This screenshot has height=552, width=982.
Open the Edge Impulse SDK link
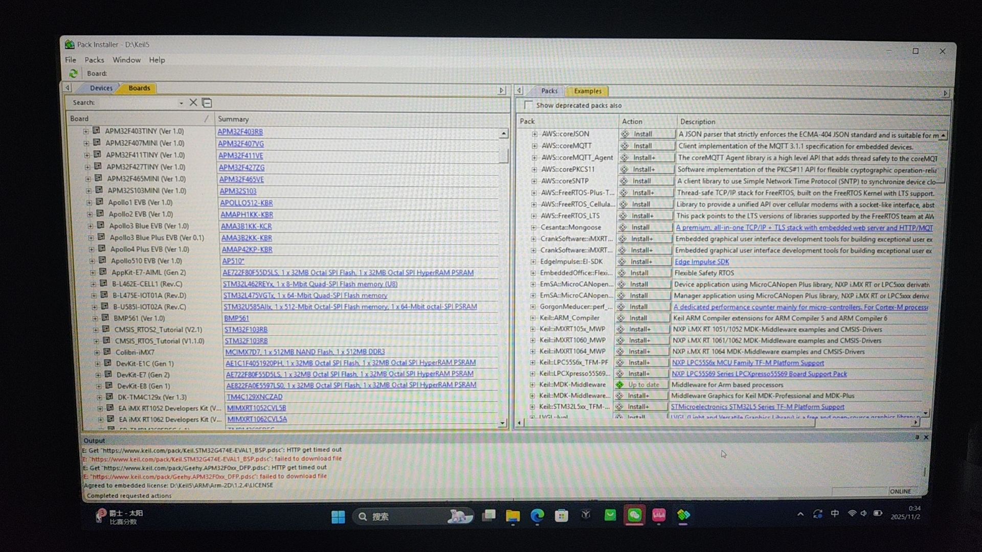(702, 262)
